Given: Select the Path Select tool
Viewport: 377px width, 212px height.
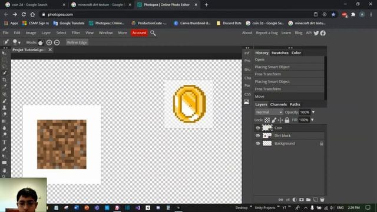Looking at the screenshot, I should 4,156.
